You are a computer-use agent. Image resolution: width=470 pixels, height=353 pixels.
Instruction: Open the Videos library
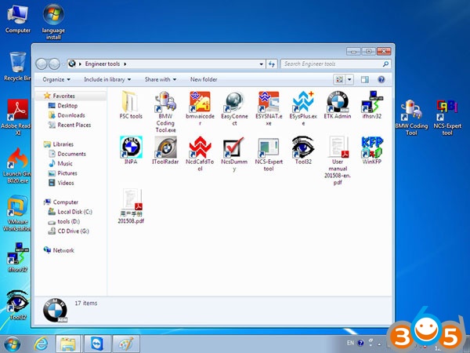65,183
